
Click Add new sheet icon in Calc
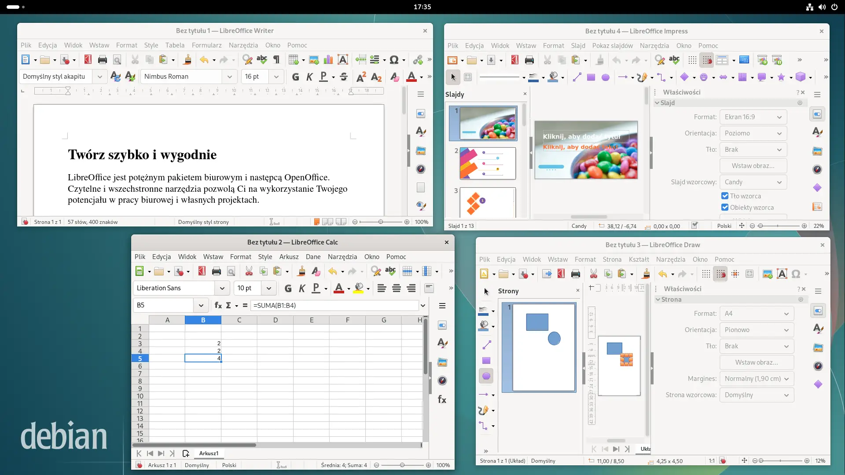pos(186,453)
